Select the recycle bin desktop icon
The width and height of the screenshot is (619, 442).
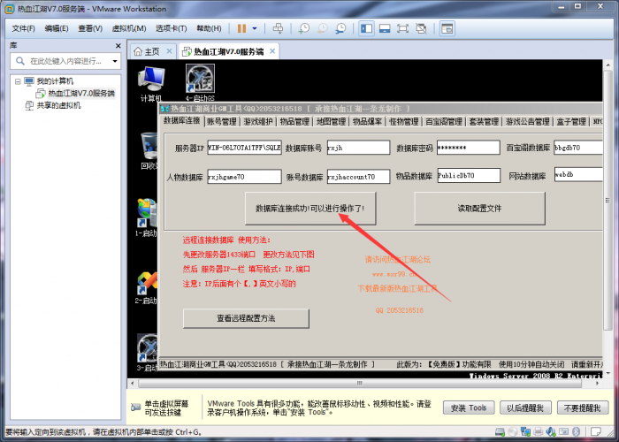(x=149, y=151)
